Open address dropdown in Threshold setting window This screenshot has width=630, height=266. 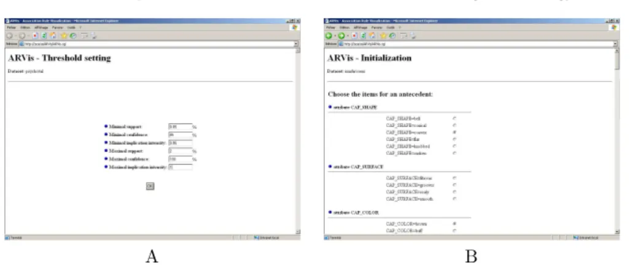click(x=297, y=44)
